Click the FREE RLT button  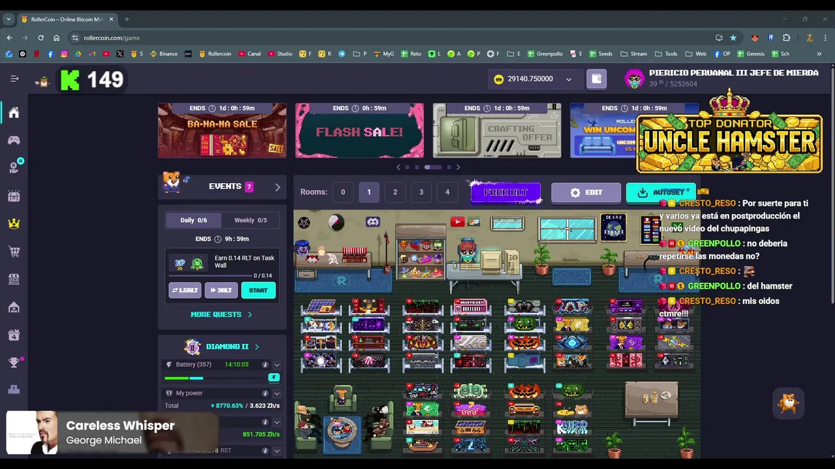coord(506,193)
